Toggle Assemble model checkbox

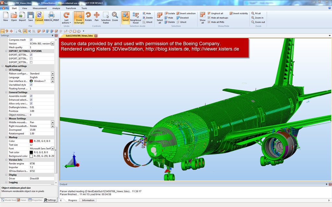click(31, 96)
